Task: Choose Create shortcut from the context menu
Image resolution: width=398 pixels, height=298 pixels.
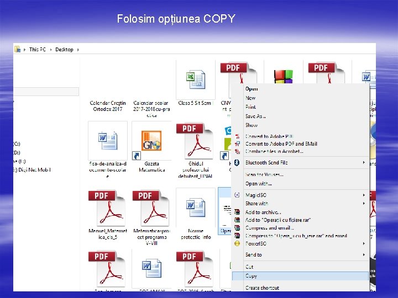Action: [x=262, y=288]
